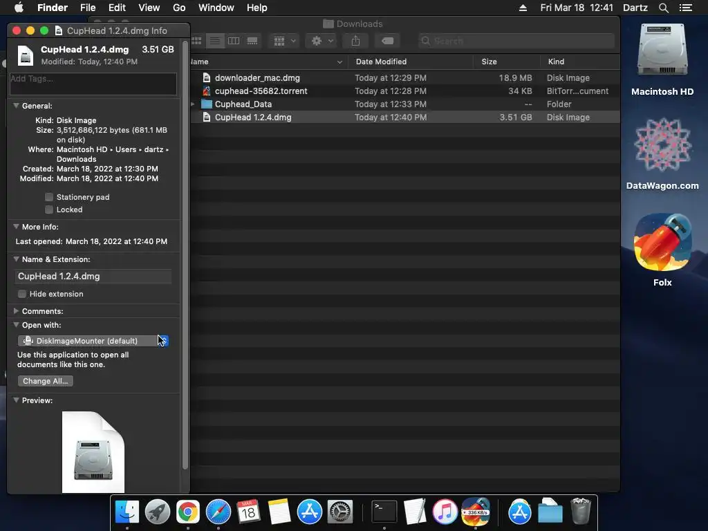Screen dimensions: 708x531
Task: Open the Window menu
Action: coord(216,8)
